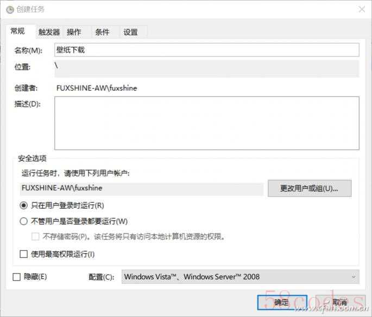The height and width of the screenshot is (317, 372).
Task: Confirm with the 确定 button
Action: point(282,302)
